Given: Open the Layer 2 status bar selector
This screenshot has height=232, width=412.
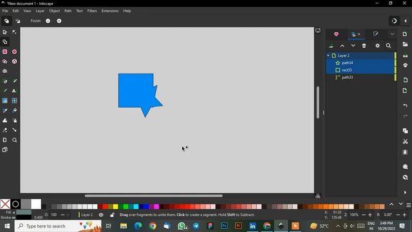Looking at the screenshot, I should click(86, 215).
